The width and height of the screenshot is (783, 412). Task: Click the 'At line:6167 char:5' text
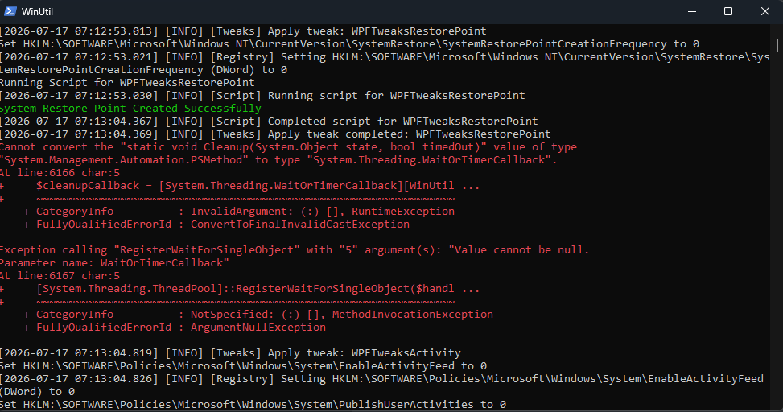(x=60, y=276)
